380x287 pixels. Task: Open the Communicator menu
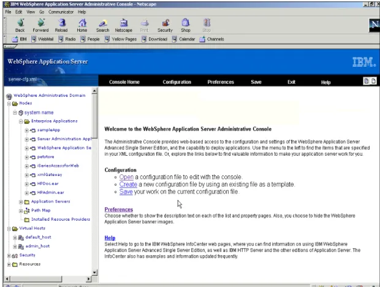pyautogui.click(x=61, y=12)
